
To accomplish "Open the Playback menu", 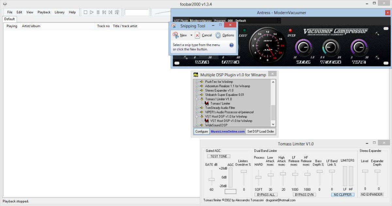I will tap(44, 12).
